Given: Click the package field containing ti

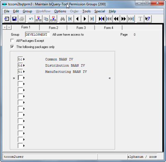Looking at the screenshot, I should [x=20, y=72].
